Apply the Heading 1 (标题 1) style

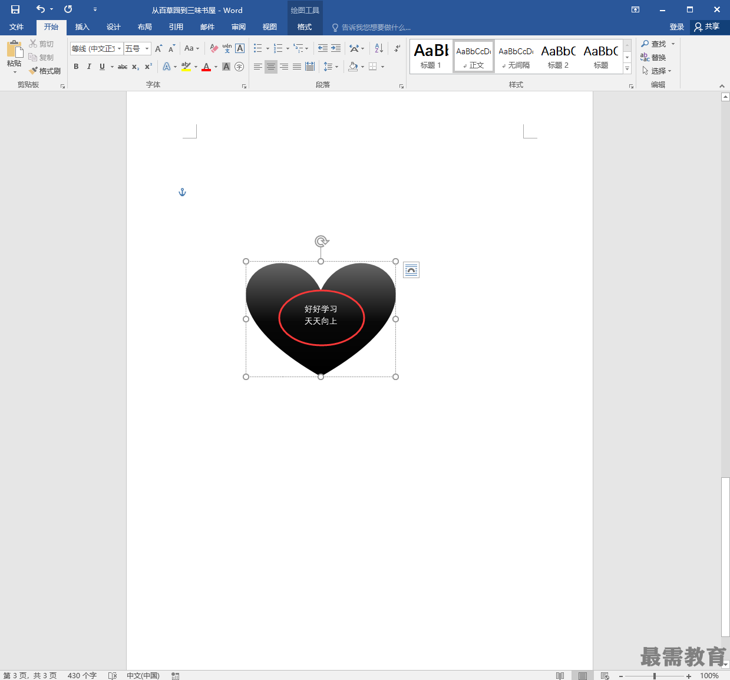tap(431, 57)
